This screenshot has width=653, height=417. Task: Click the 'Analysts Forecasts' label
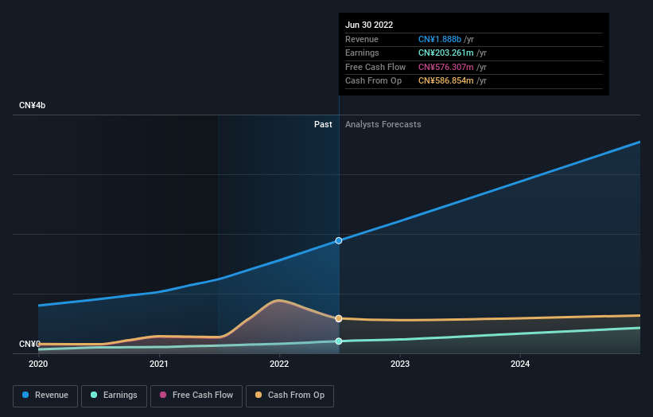(383, 125)
